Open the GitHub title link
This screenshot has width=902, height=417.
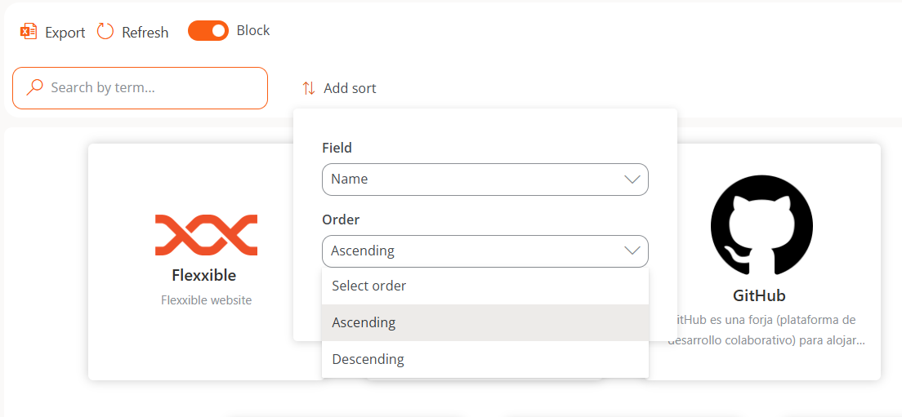pos(759,295)
